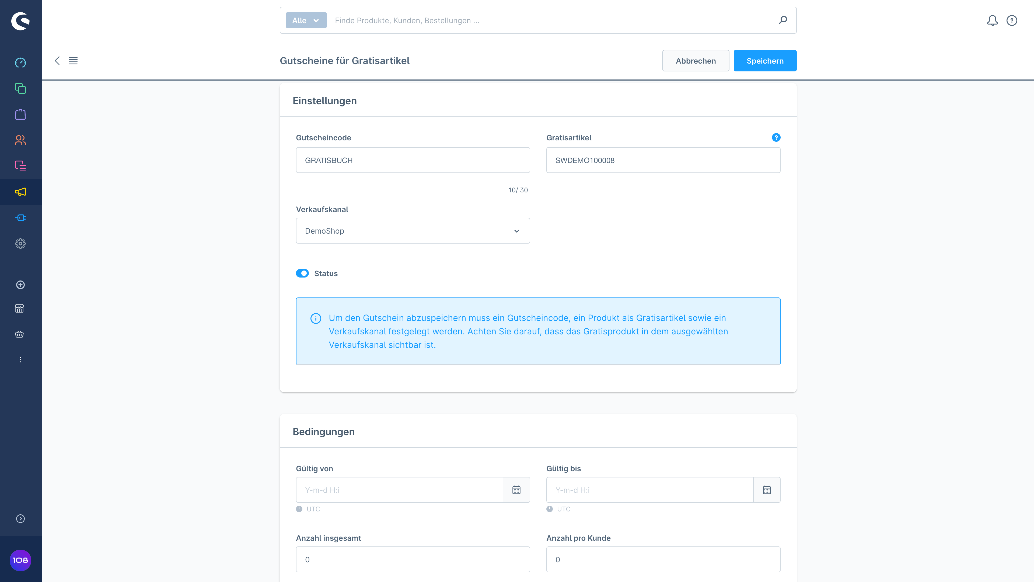Open the Content sidebar icon
The width and height of the screenshot is (1034, 582).
click(20, 166)
